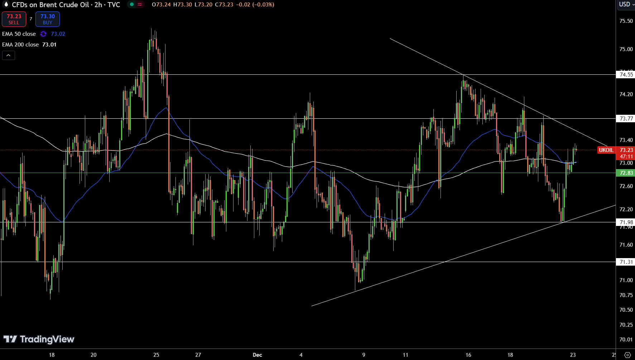
Task: Click the 70.01 price axis label
Action: click(x=626, y=340)
